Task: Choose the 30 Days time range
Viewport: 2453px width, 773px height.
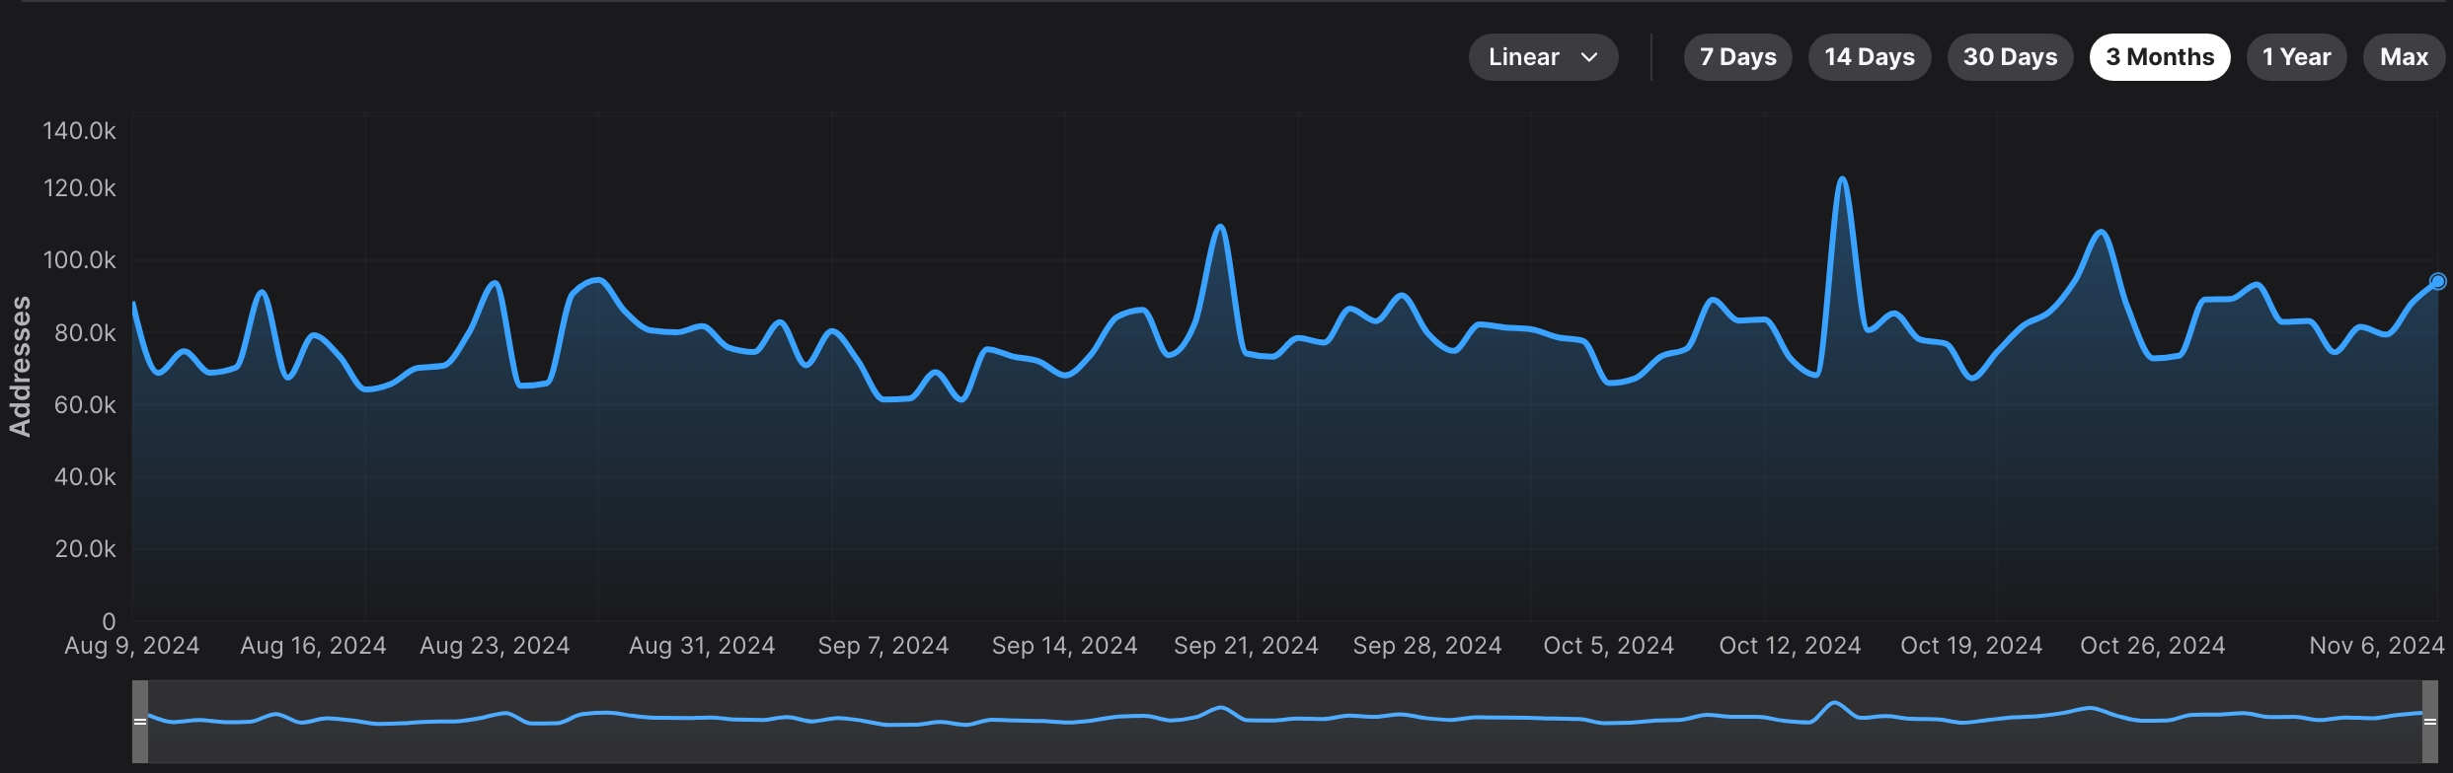Action: point(2010,57)
